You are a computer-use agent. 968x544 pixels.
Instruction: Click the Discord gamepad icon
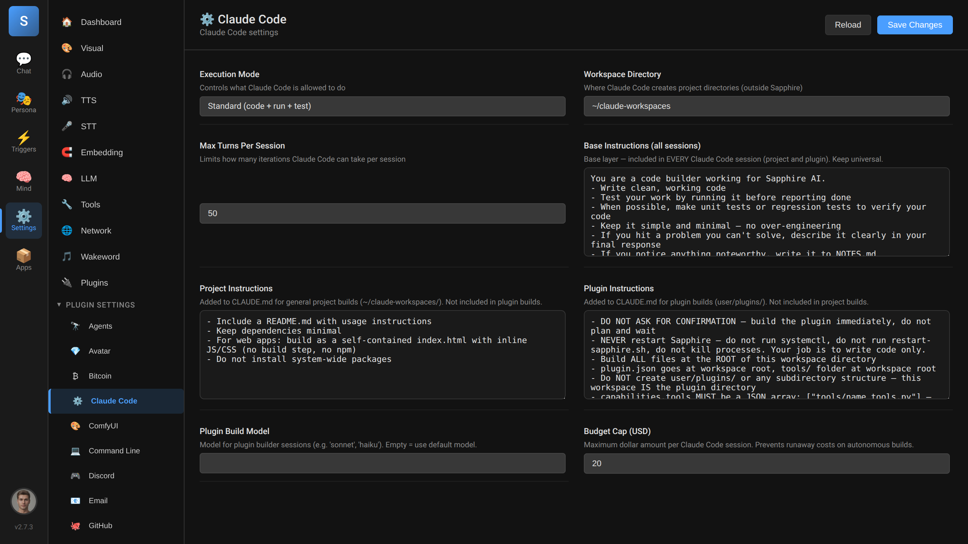click(75, 476)
